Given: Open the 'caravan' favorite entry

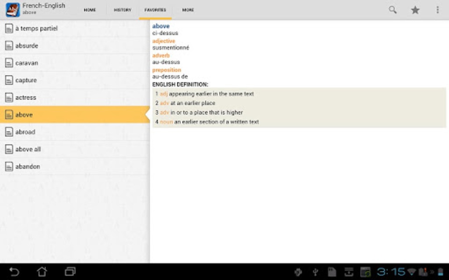Looking at the screenshot, I should (75, 63).
